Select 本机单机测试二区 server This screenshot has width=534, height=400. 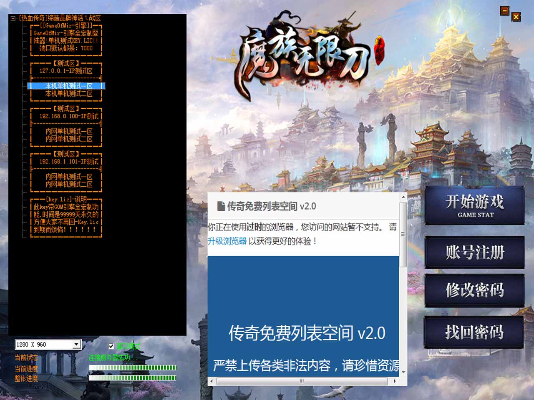pos(69,94)
